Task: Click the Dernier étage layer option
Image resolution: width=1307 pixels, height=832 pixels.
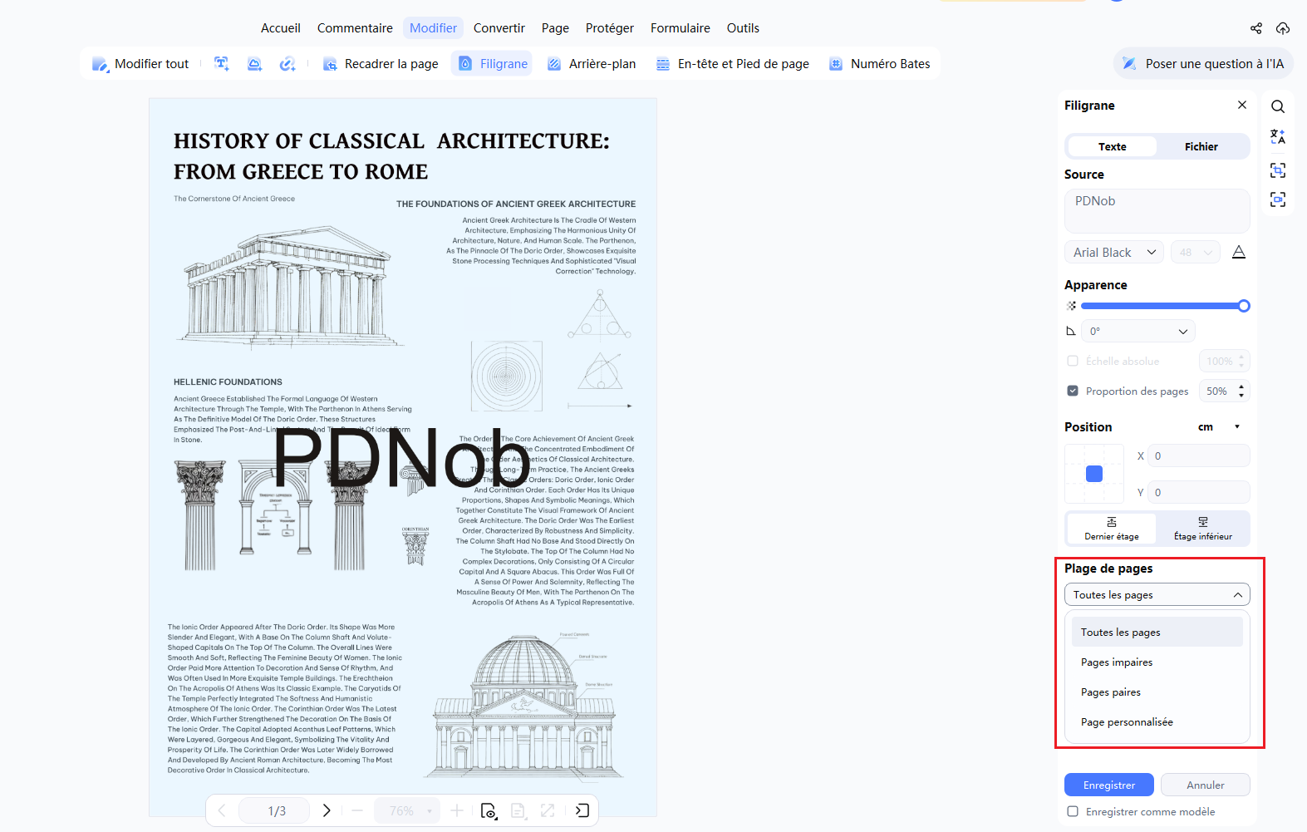Action: (x=1112, y=529)
